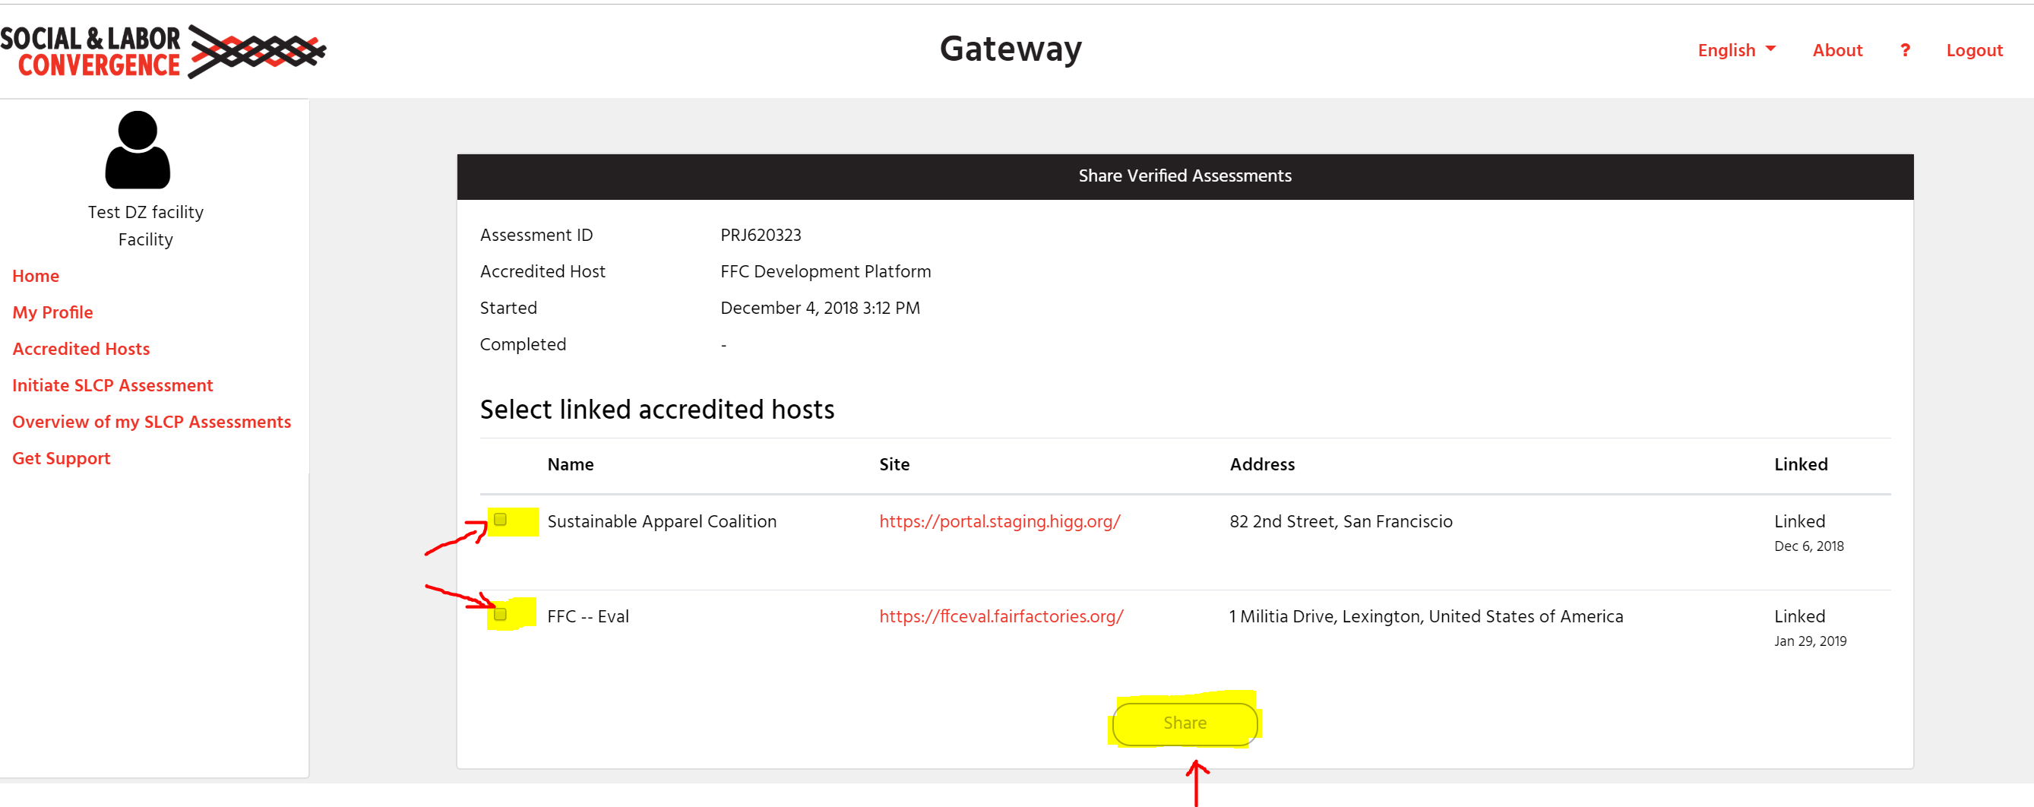This screenshot has height=807, width=2034.
Task: Click the Social & Labor Convergence logo
Action: pos(163,52)
